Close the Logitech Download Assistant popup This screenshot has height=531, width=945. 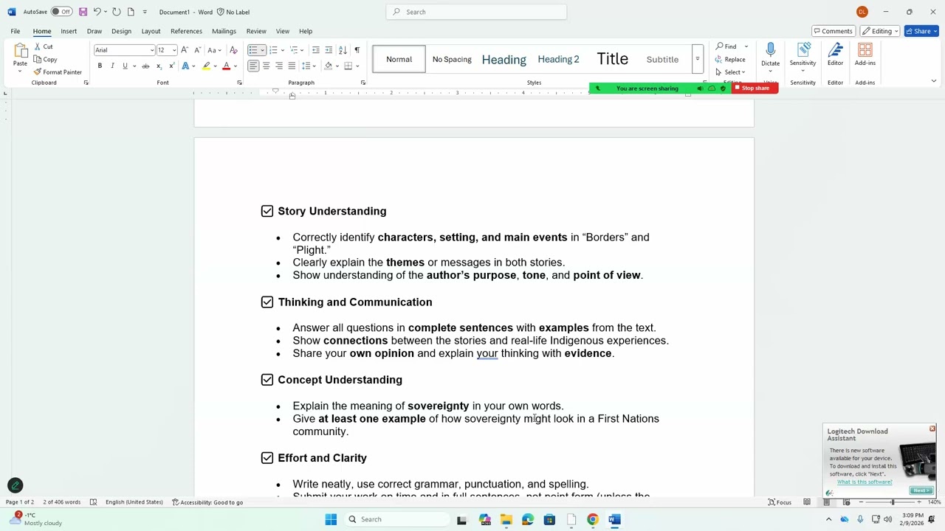point(932,428)
